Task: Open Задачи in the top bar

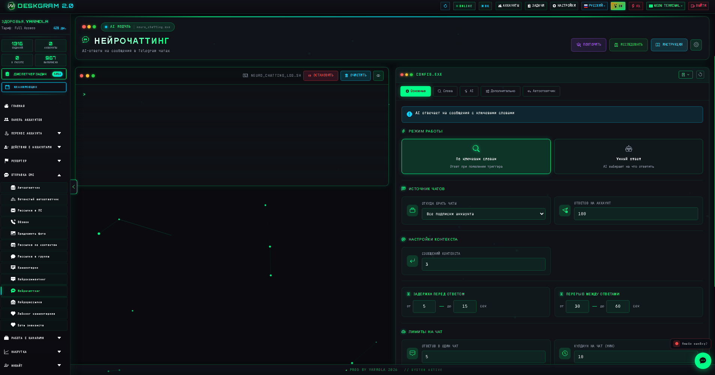Action: click(535, 6)
